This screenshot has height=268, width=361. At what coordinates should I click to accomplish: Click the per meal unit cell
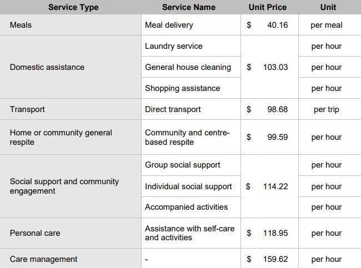327,25
